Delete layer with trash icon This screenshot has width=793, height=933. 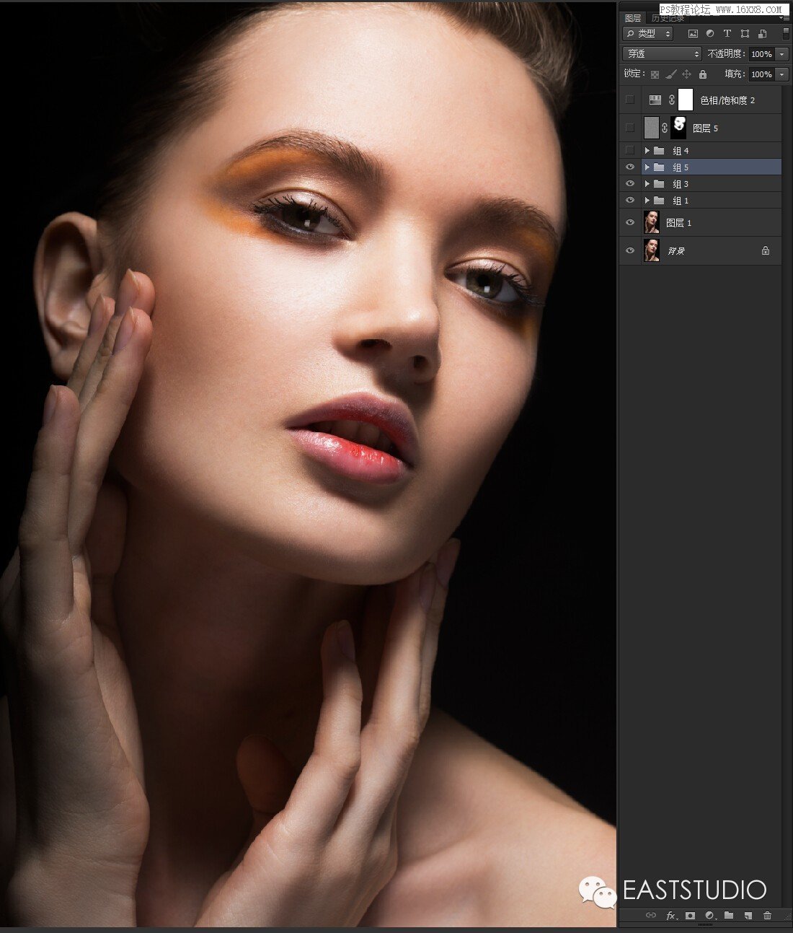tap(768, 915)
